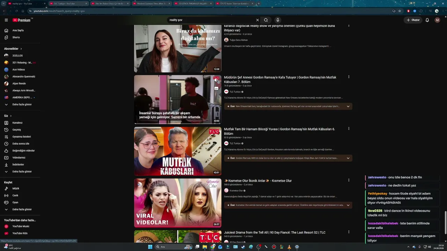Image resolution: width=447 pixels, height=251 pixels.
Task: Open options menu for Juiciest Drama video
Action: point(349,232)
